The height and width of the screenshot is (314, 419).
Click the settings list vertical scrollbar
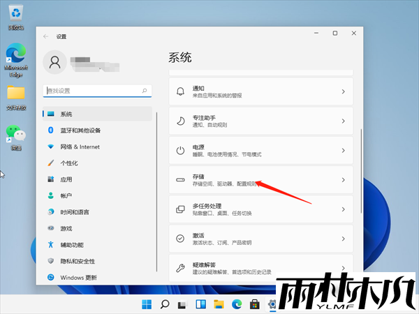[x=360, y=171]
